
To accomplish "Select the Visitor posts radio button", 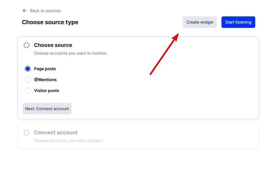I will 28,91.
